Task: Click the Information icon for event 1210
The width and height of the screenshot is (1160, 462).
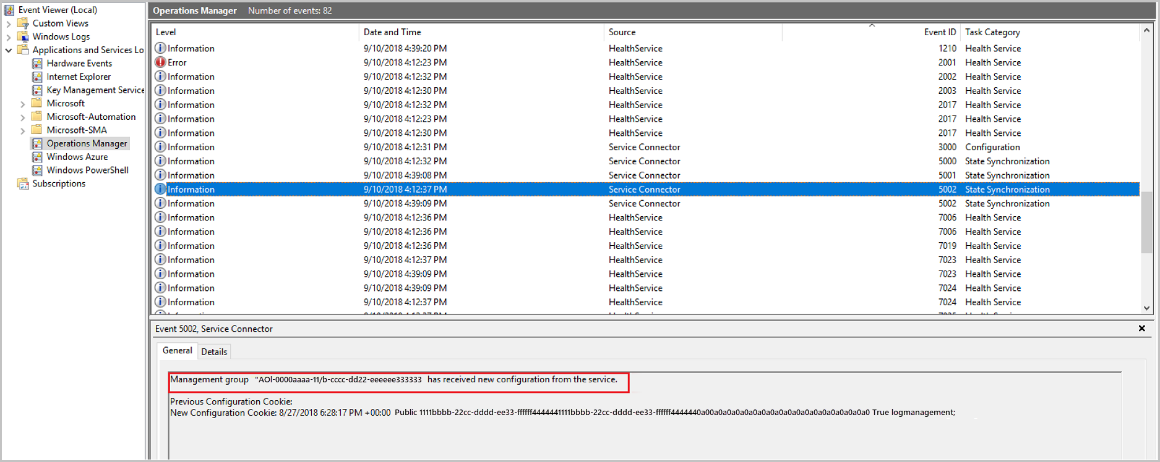Action: [x=160, y=48]
